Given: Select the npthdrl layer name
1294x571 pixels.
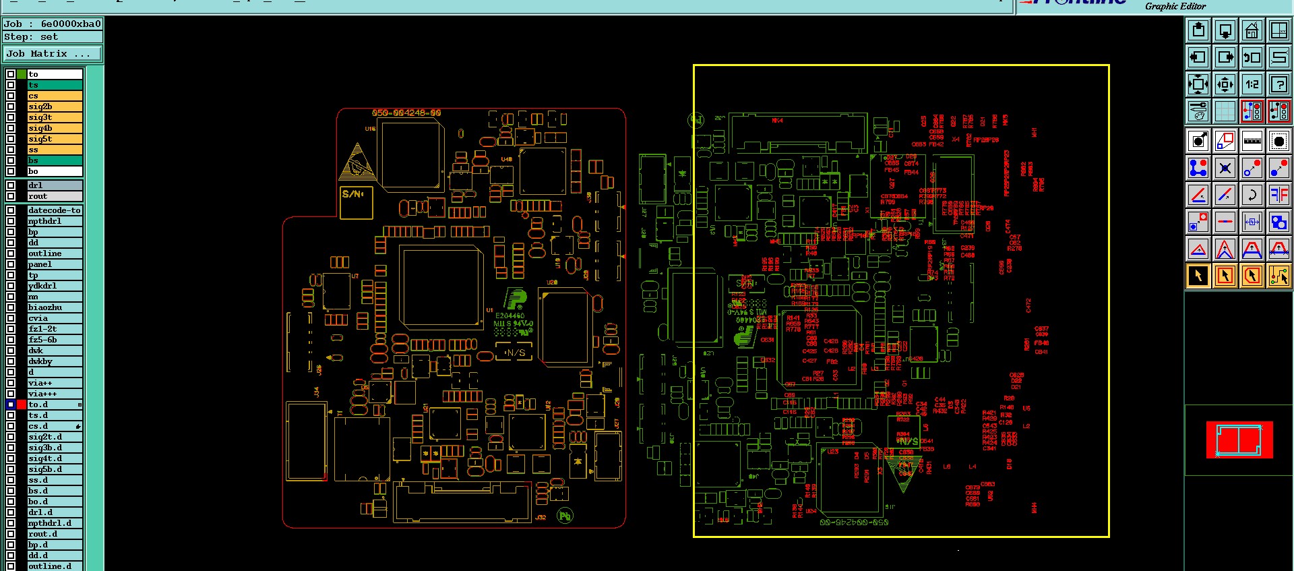Looking at the screenshot, I should (55, 221).
